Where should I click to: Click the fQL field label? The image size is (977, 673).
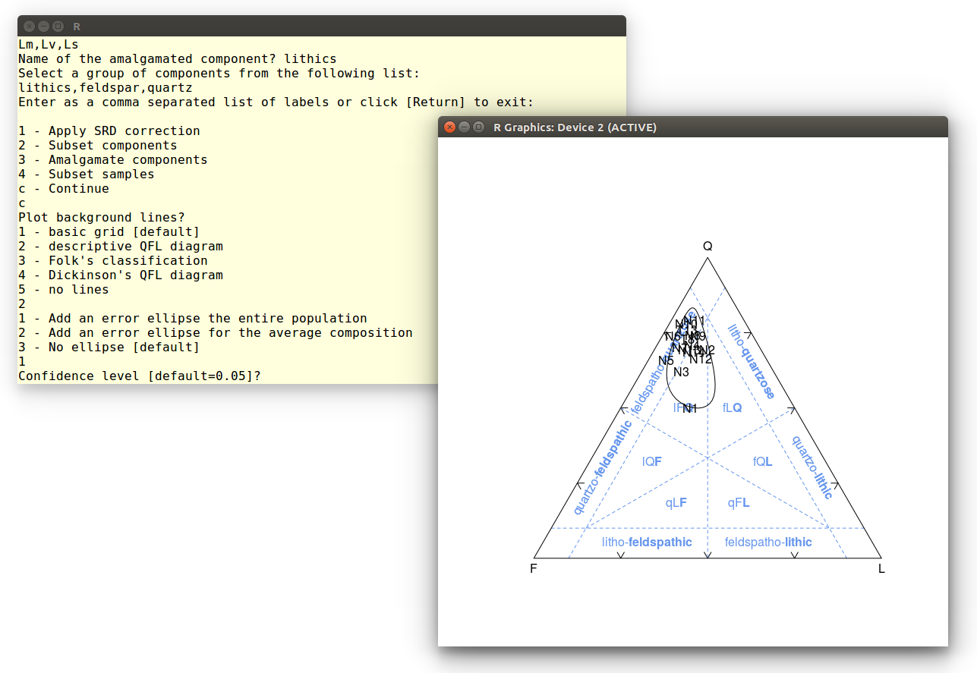tap(762, 461)
